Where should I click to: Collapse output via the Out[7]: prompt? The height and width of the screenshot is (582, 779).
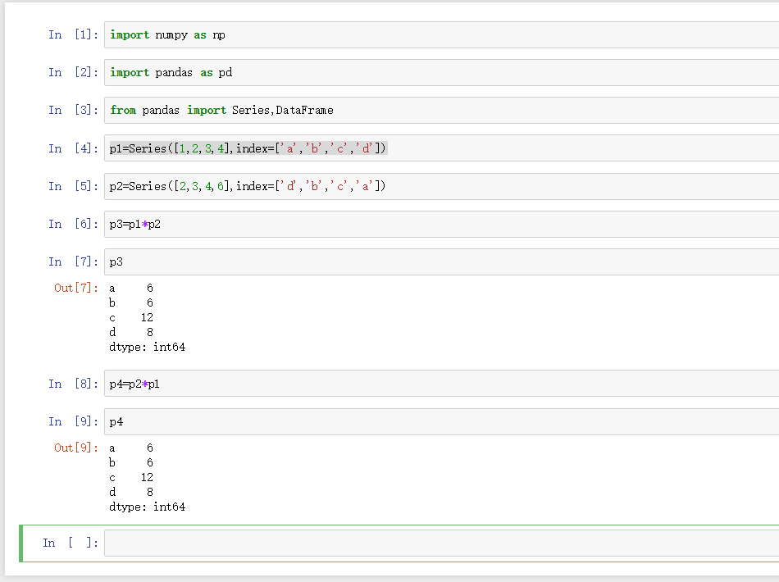tap(76, 288)
